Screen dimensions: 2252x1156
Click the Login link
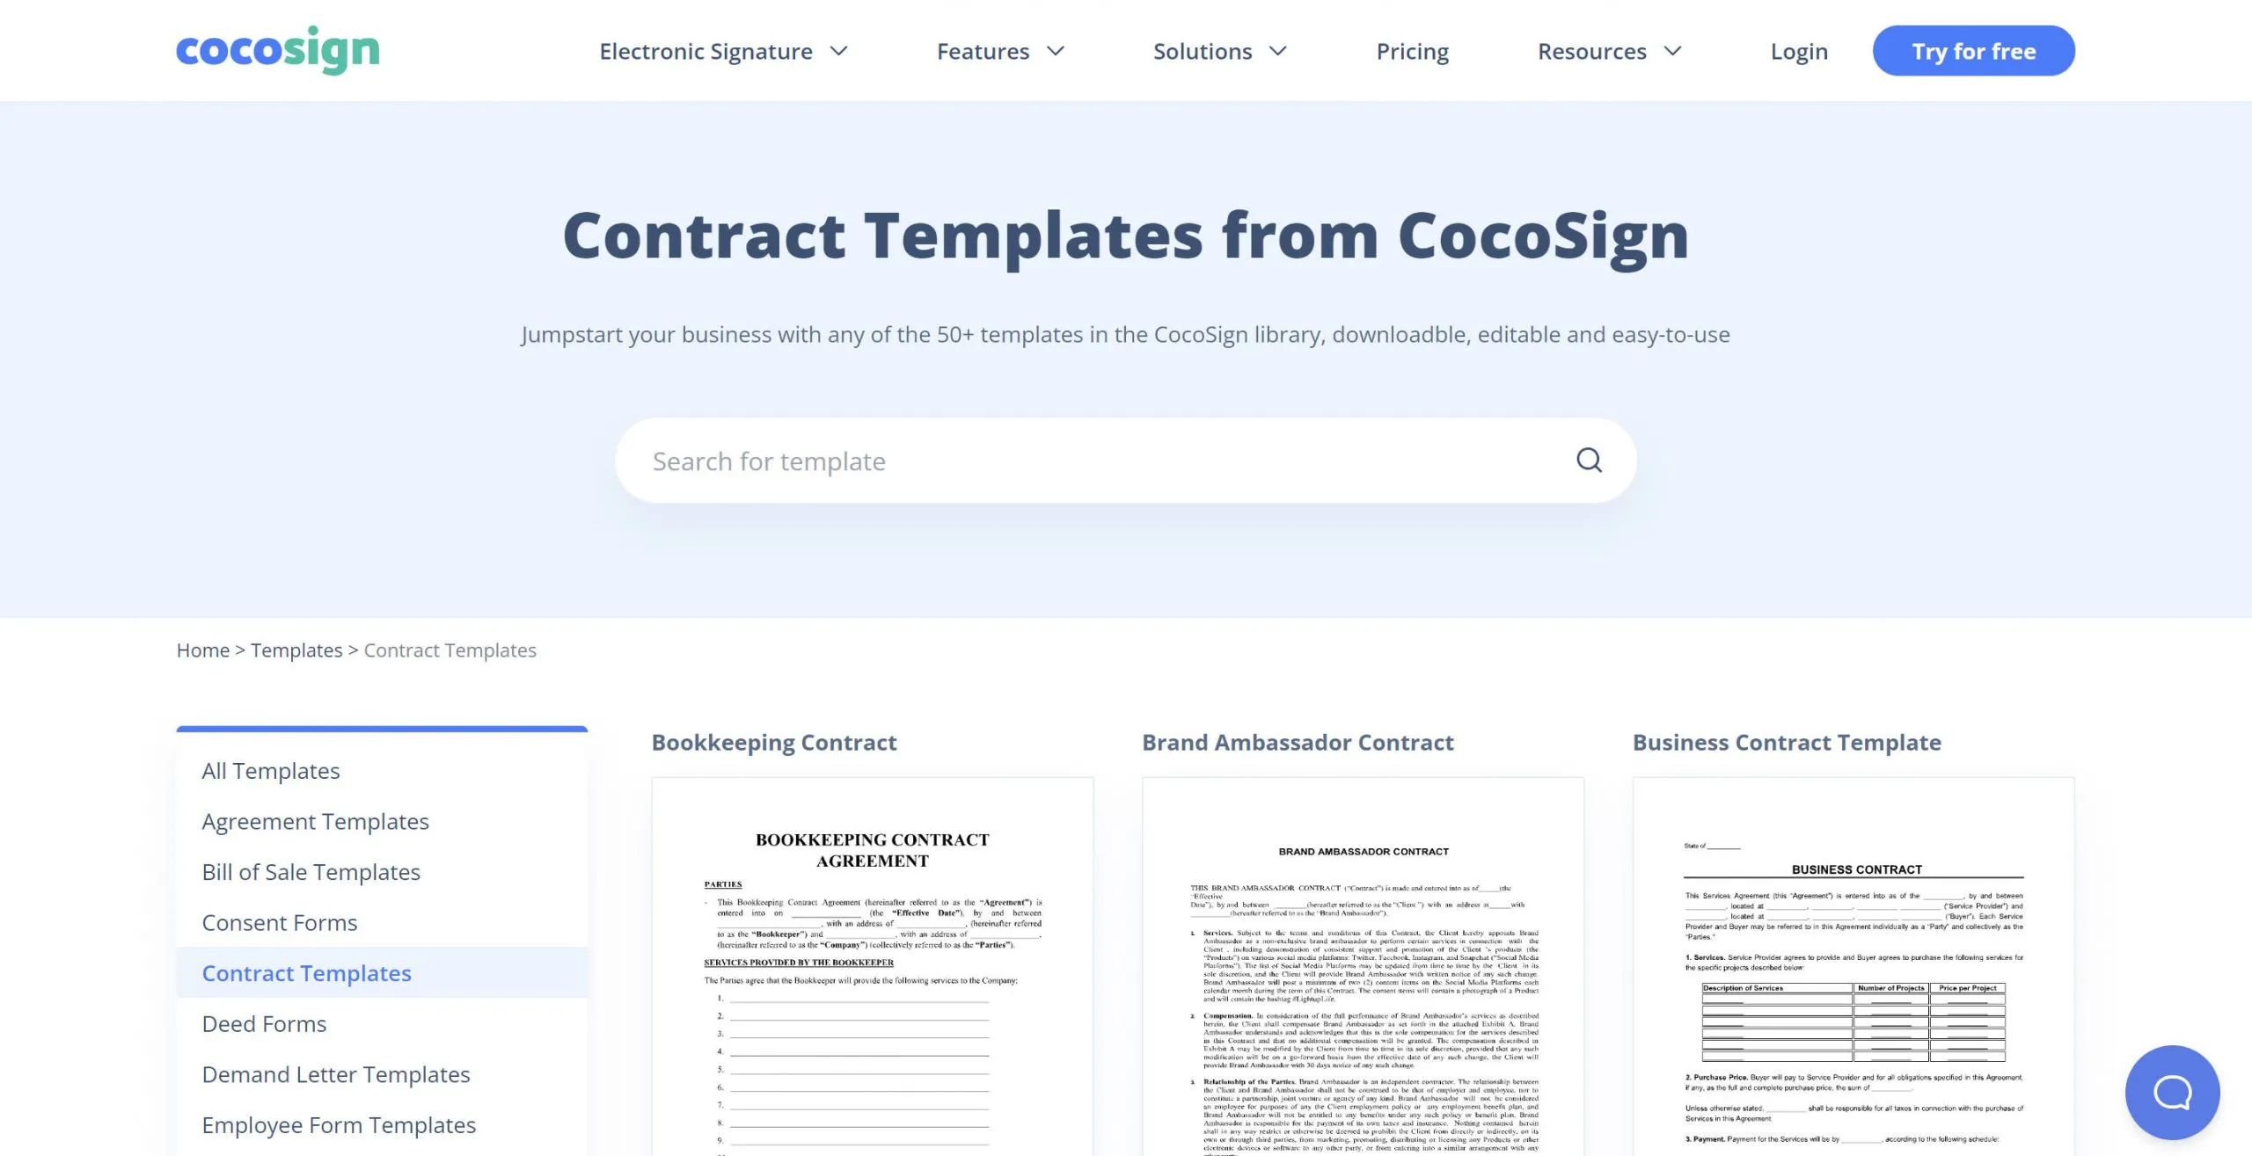click(x=1798, y=50)
